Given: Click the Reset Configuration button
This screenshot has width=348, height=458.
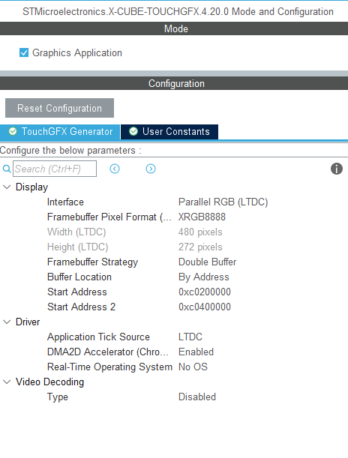Looking at the screenshot, I should (59, 108).
